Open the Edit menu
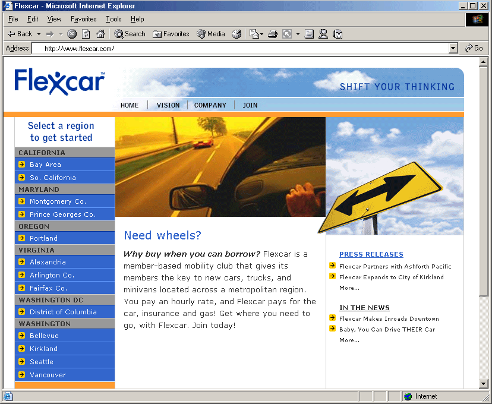The image size is (492, 404). [x=33, y=19]
